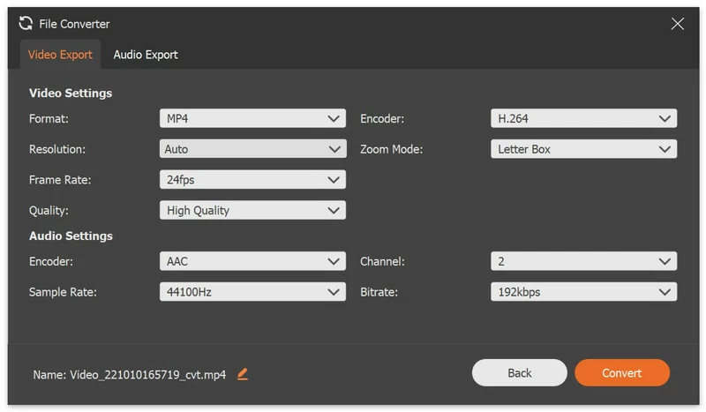Viewport: 706px width, 412px height.
Task: Click the pencil icon to rename output file
Action: (243, 374)
